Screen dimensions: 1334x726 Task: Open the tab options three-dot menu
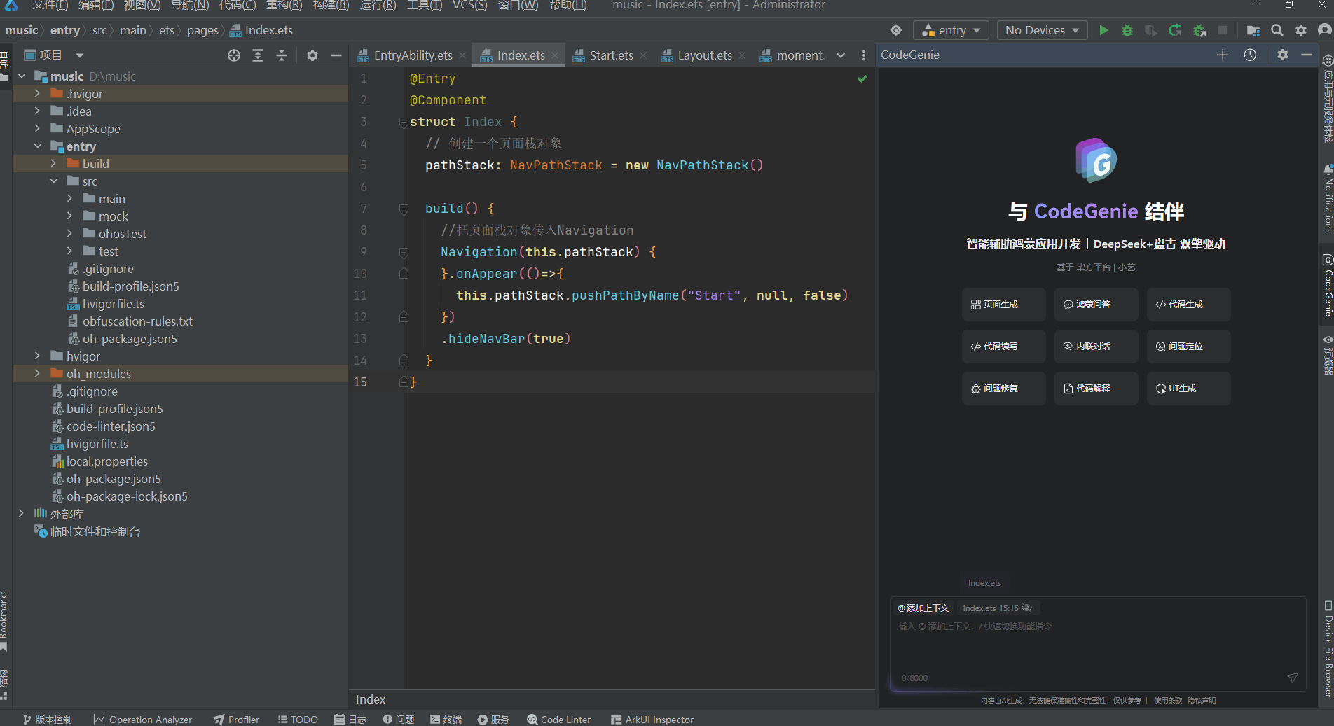point(864,55)
